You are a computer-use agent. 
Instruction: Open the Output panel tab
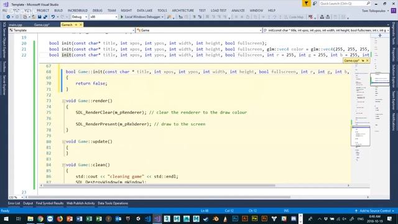pyautogui.click(x=28, y=203)
